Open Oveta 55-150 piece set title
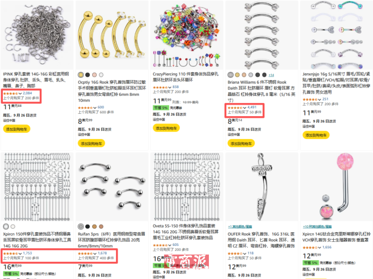The image size is (373, 279). tap(185, 231)
